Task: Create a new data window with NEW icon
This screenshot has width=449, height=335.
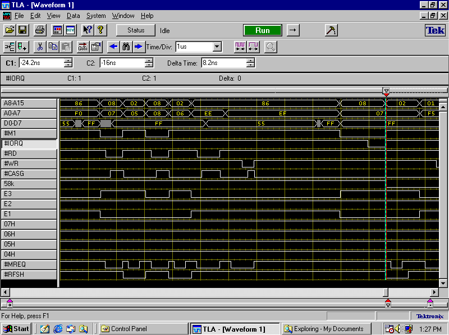Action: (x=71, y=30)
